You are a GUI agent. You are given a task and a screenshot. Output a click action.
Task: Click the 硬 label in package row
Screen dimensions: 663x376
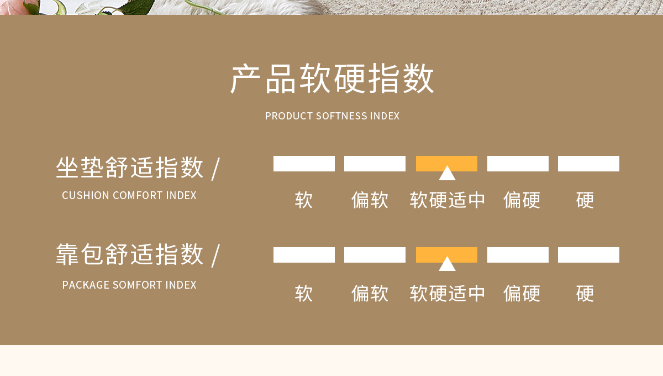tap(585, 293)
